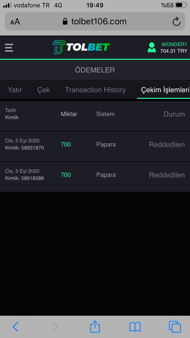The height and width of the screenshot is (338, 190).
Task: Tap the tolbet106.com address field
Action: pyautogui.click(x=95, y=22)
